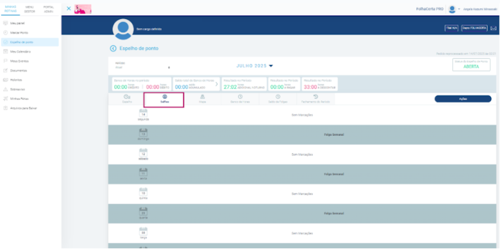Image resolution: width=500 pixels, height=251 pixels.
Task: Expand Saldo total do Banco de Horas chevron
Action: click(x=217, y=84)
